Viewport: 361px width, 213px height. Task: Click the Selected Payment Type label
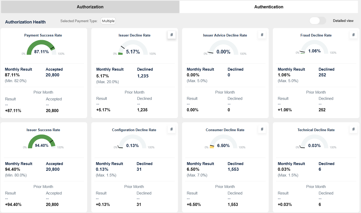tap(79, 21)
